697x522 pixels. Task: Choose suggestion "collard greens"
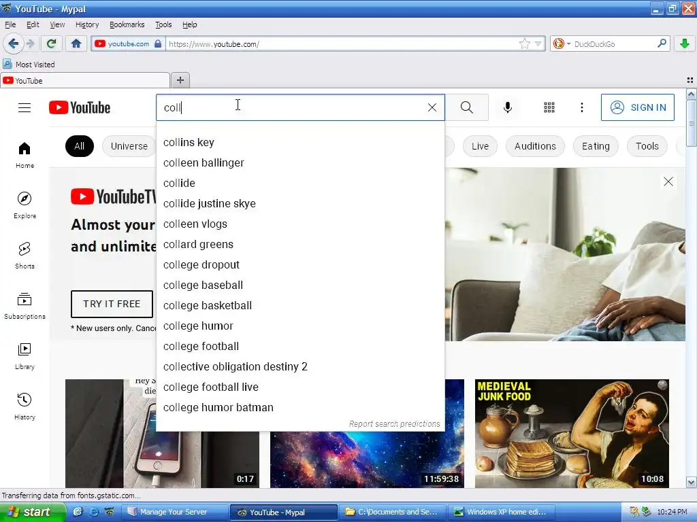300,245
